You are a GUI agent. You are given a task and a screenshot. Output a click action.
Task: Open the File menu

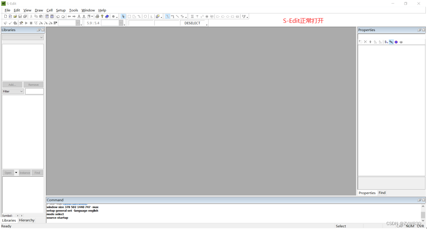[x=7, y=10]
